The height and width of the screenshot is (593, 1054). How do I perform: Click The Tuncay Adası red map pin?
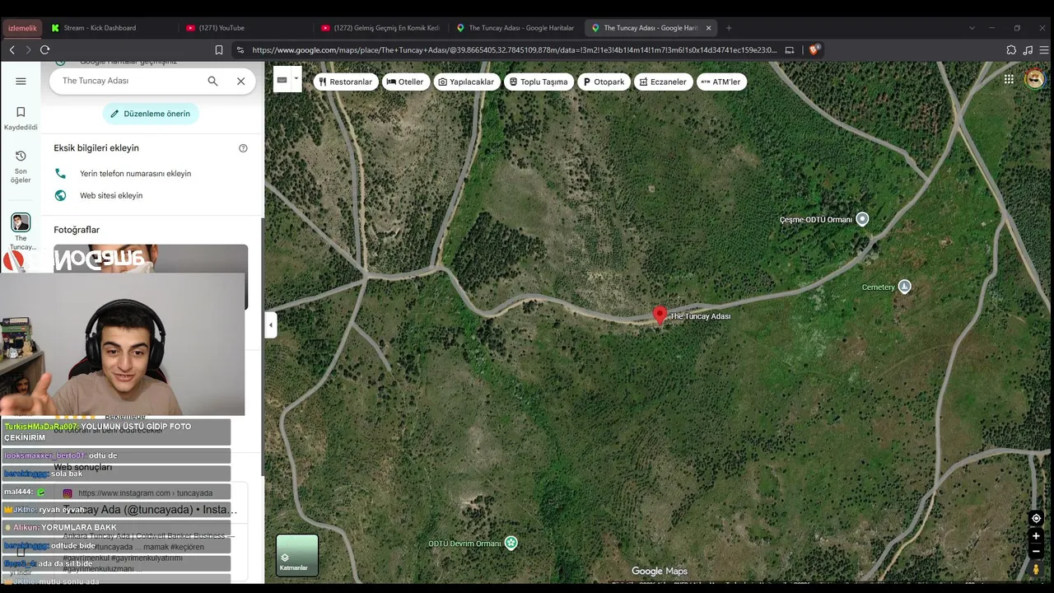click(x=660, y=315)
